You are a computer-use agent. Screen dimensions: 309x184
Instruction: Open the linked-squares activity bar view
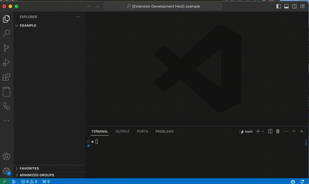click(x=6, y=106)
